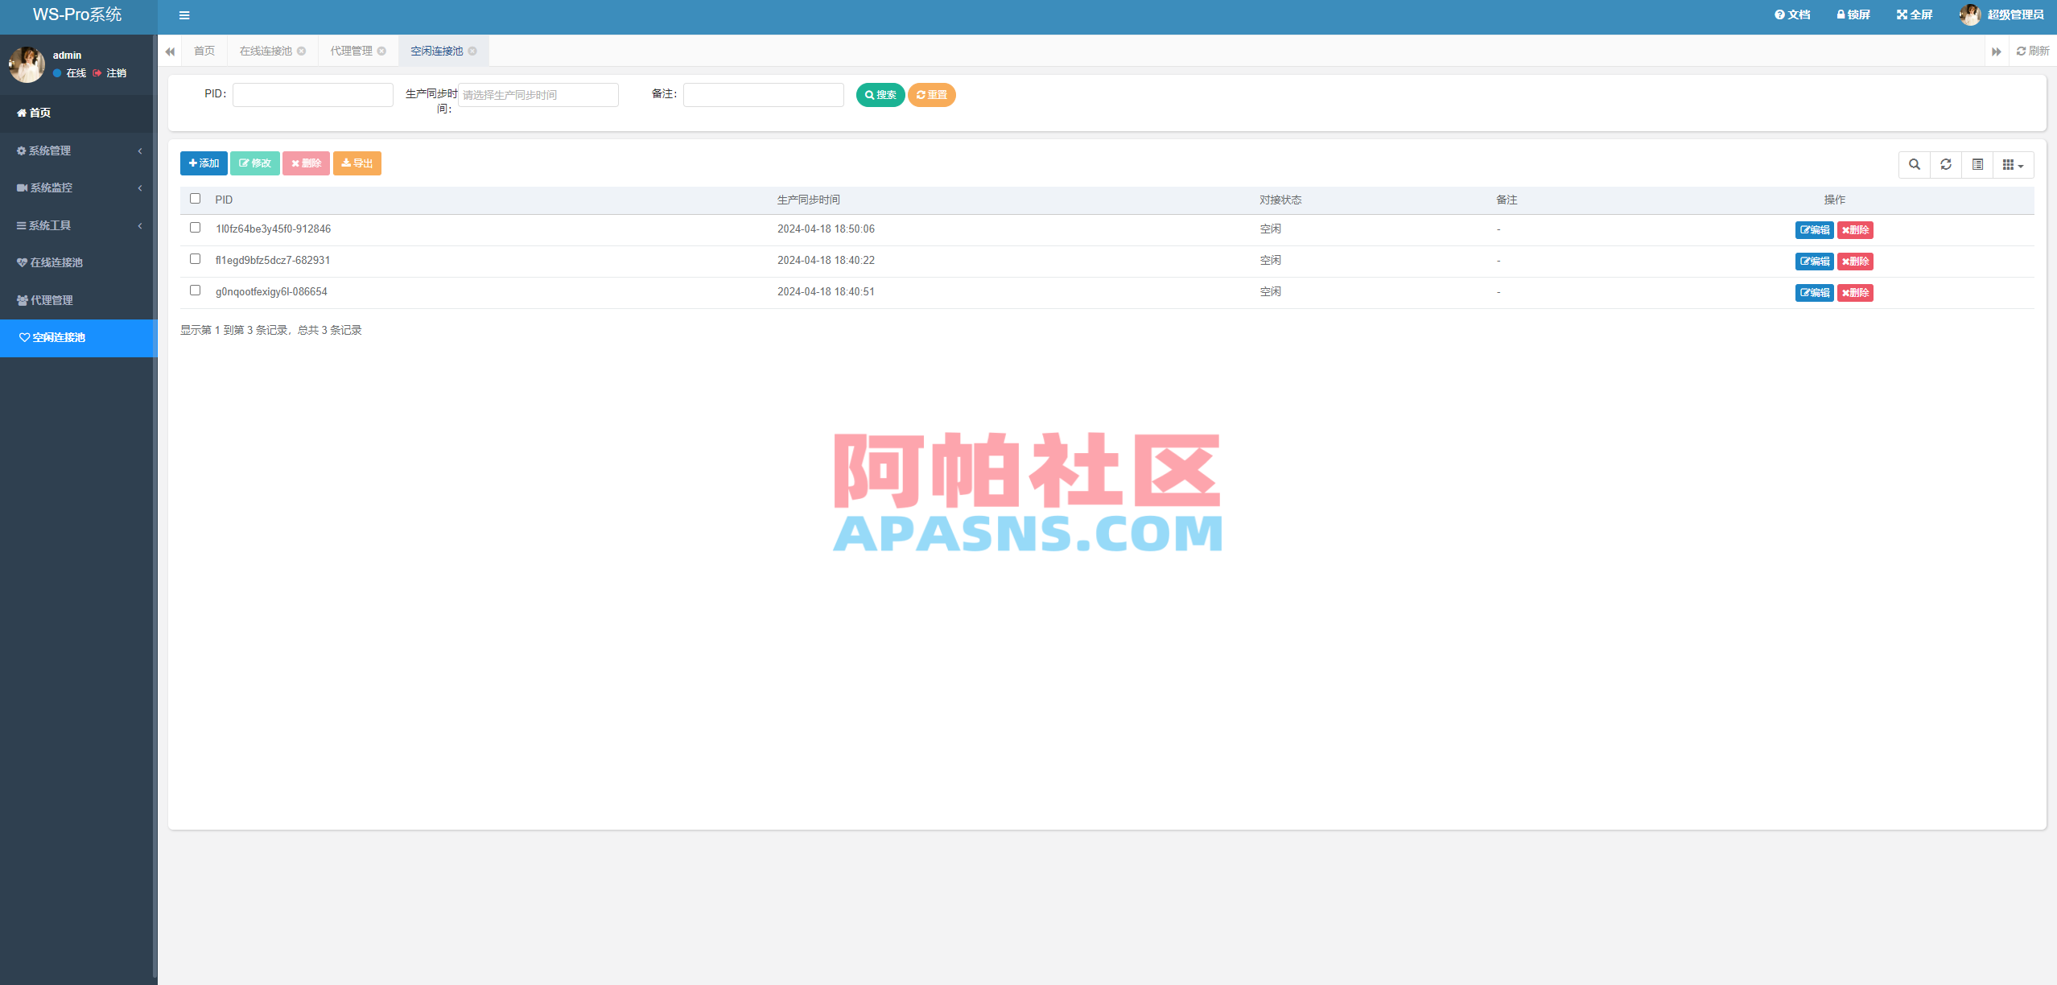Select the checkbox for row fl1egd9bfz5dcz7-682931
The width and height of the screenshot is (2057, 985).
[195, 259]
